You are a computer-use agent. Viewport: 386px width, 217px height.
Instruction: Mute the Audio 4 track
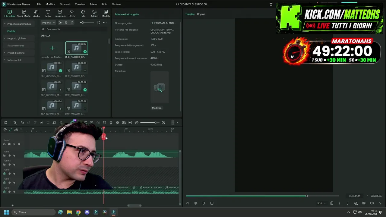(x=9, y=183)
